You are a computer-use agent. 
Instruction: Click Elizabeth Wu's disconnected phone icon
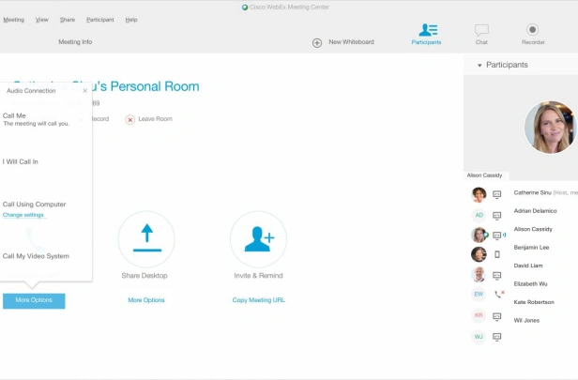pos(499,294)
